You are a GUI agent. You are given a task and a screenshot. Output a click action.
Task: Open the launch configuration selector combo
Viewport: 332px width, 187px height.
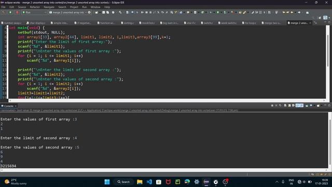coord(68,12)
